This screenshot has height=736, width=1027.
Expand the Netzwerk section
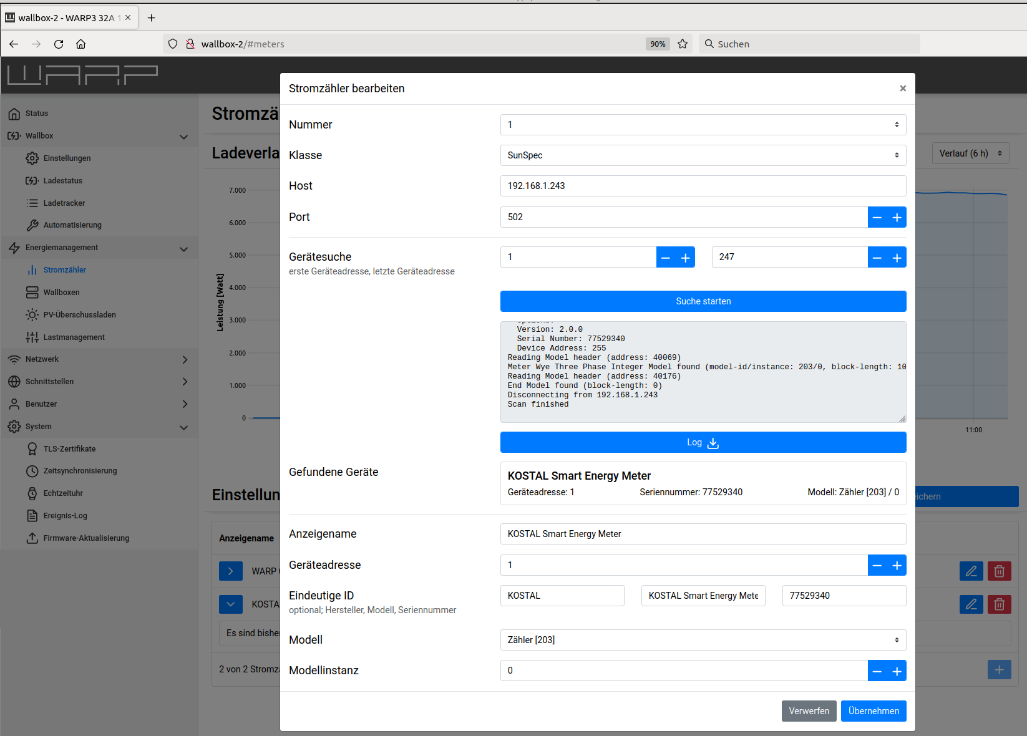[185, 359]
